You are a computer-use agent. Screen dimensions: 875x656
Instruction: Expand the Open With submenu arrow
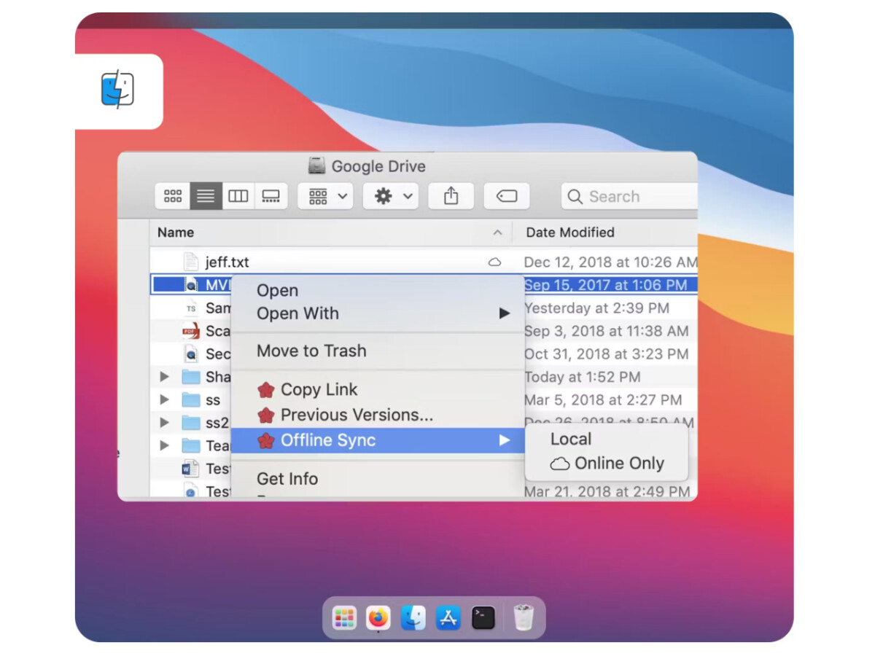pos(504,313)
